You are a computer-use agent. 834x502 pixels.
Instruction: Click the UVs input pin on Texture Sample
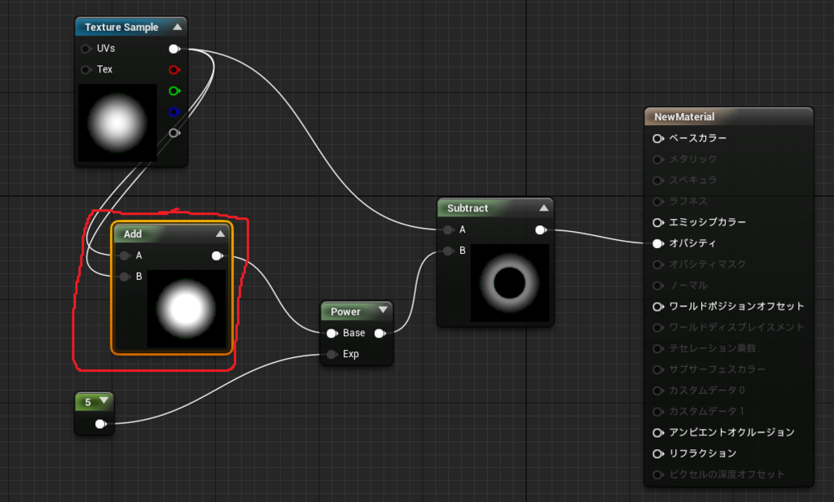point(86,49)
